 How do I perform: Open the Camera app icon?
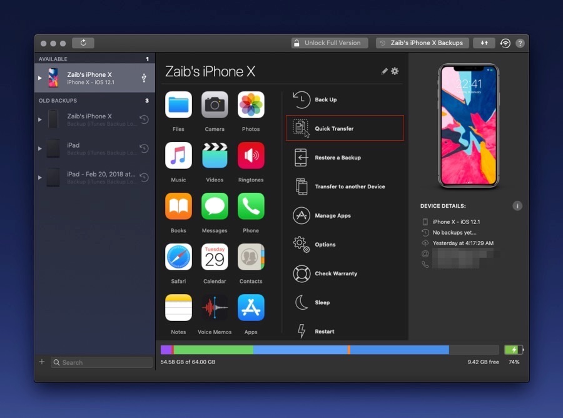[215, 104]
